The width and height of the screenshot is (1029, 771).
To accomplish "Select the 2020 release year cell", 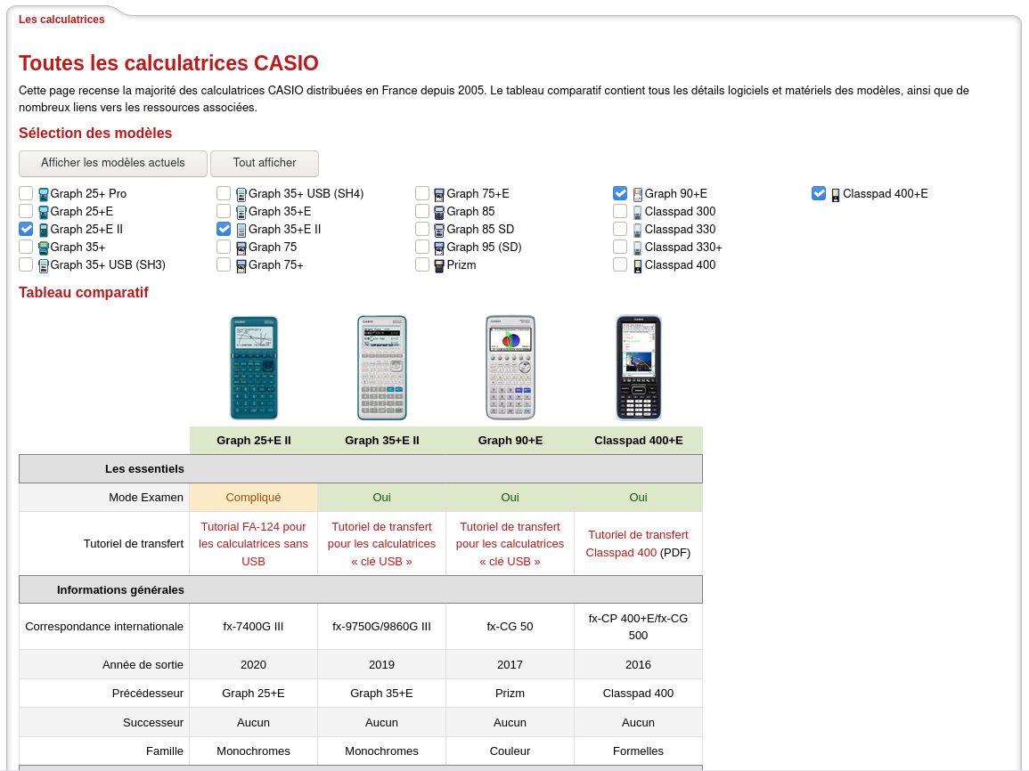I will [253, 665].
